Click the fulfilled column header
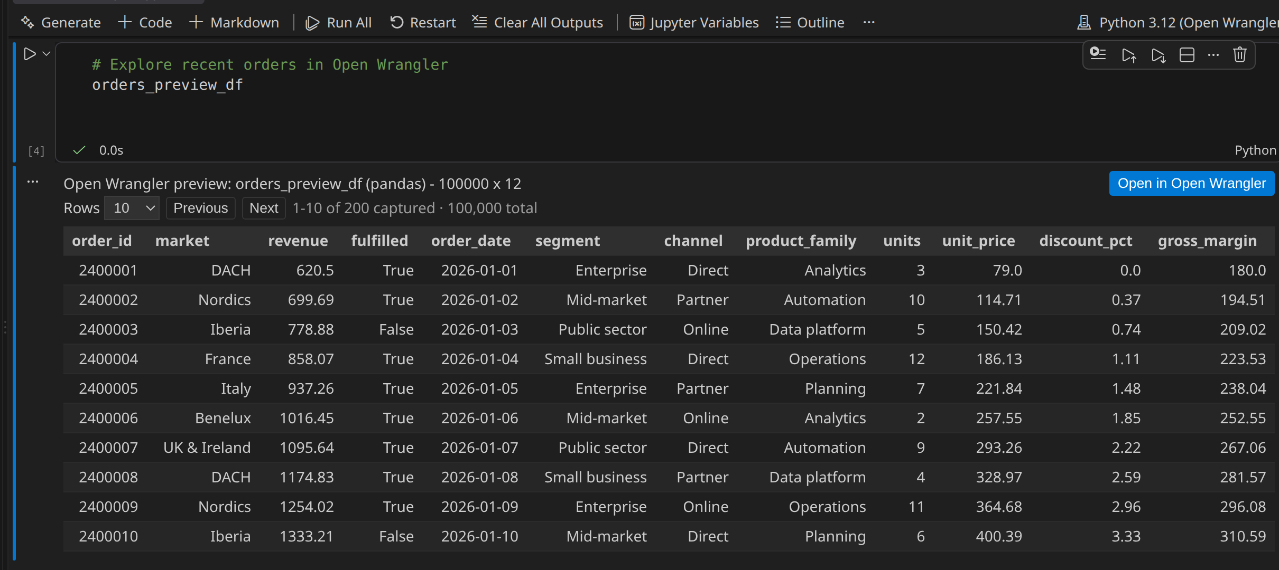The image size is (1279, 570). pyautogui.click(x=379, y=241)
